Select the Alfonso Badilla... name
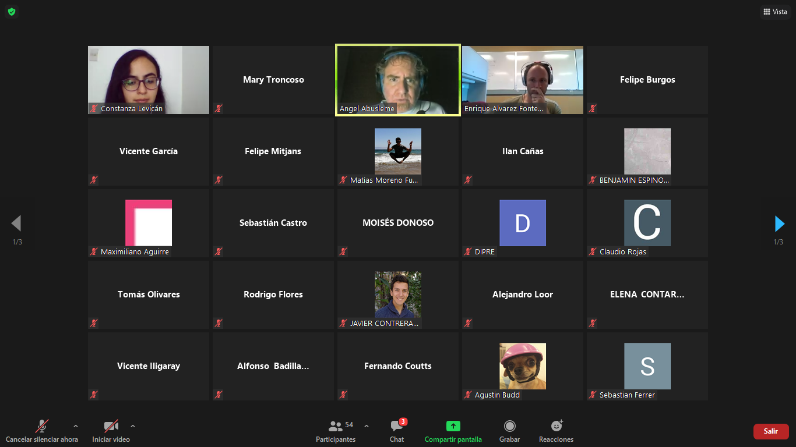This screenshot has width=796, height=447. click(273, 366)
